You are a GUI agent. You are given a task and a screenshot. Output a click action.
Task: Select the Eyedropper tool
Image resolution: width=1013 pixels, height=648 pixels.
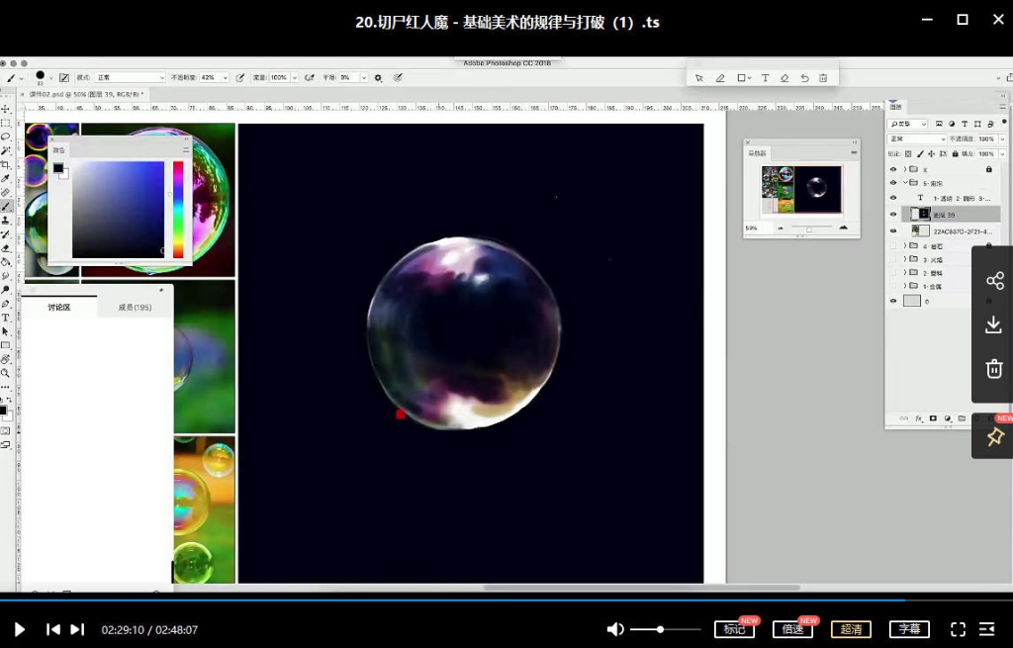(6, 178)
